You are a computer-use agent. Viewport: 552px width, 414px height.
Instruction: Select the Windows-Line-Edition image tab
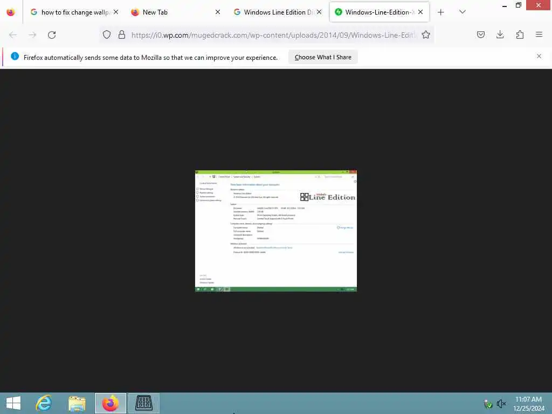[379, 12]
